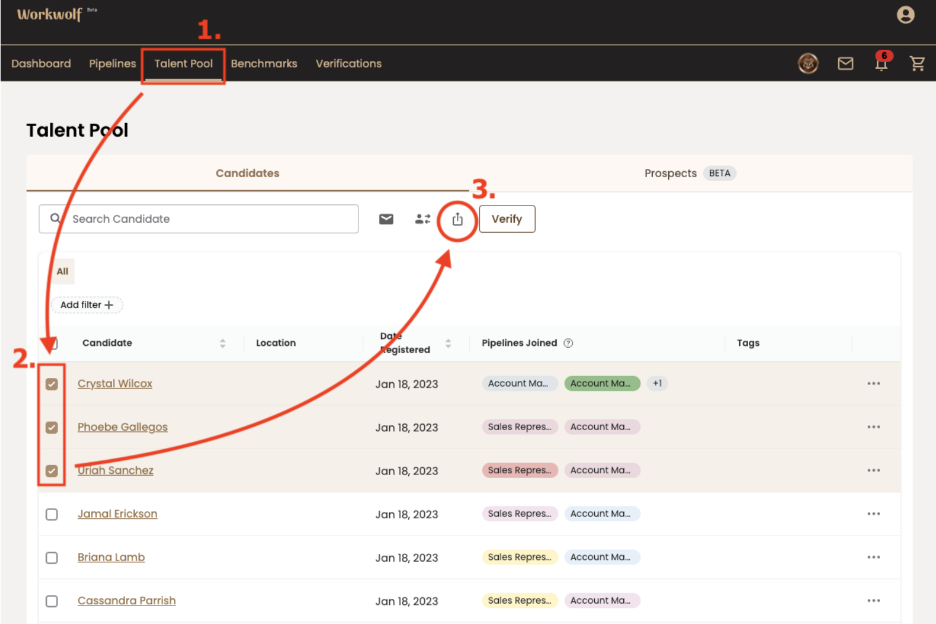Open the three-dot menu for Phoebe Gallegos
Screen dimensions: 936x624
(873, 427)
